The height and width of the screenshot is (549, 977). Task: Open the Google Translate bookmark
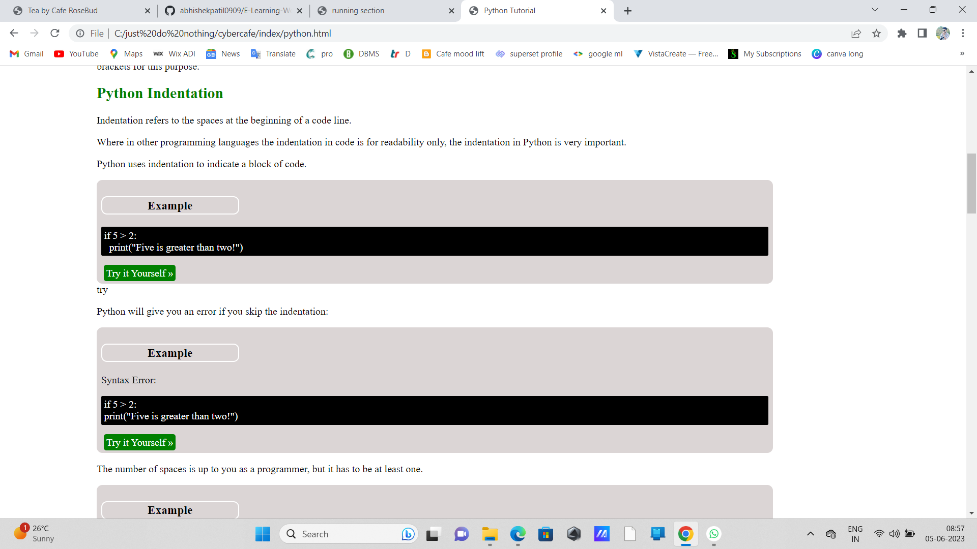coord(273,53)
